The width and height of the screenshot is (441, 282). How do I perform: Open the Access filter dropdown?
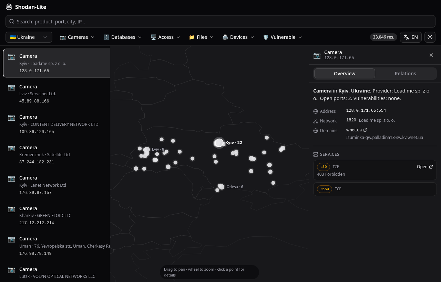[x=165, y=37]
